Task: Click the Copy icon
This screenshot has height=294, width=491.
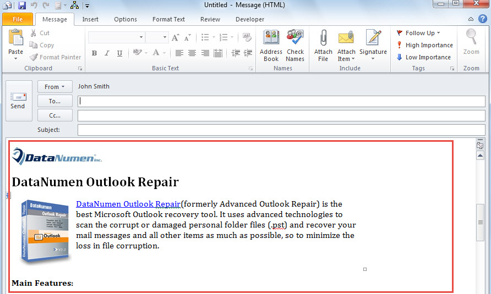Action: [x=33, y=45]
